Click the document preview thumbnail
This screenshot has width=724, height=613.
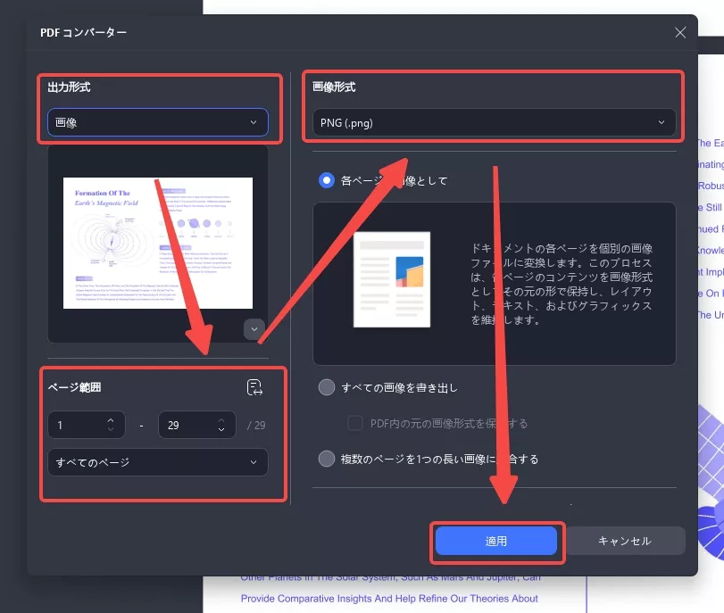158,243
